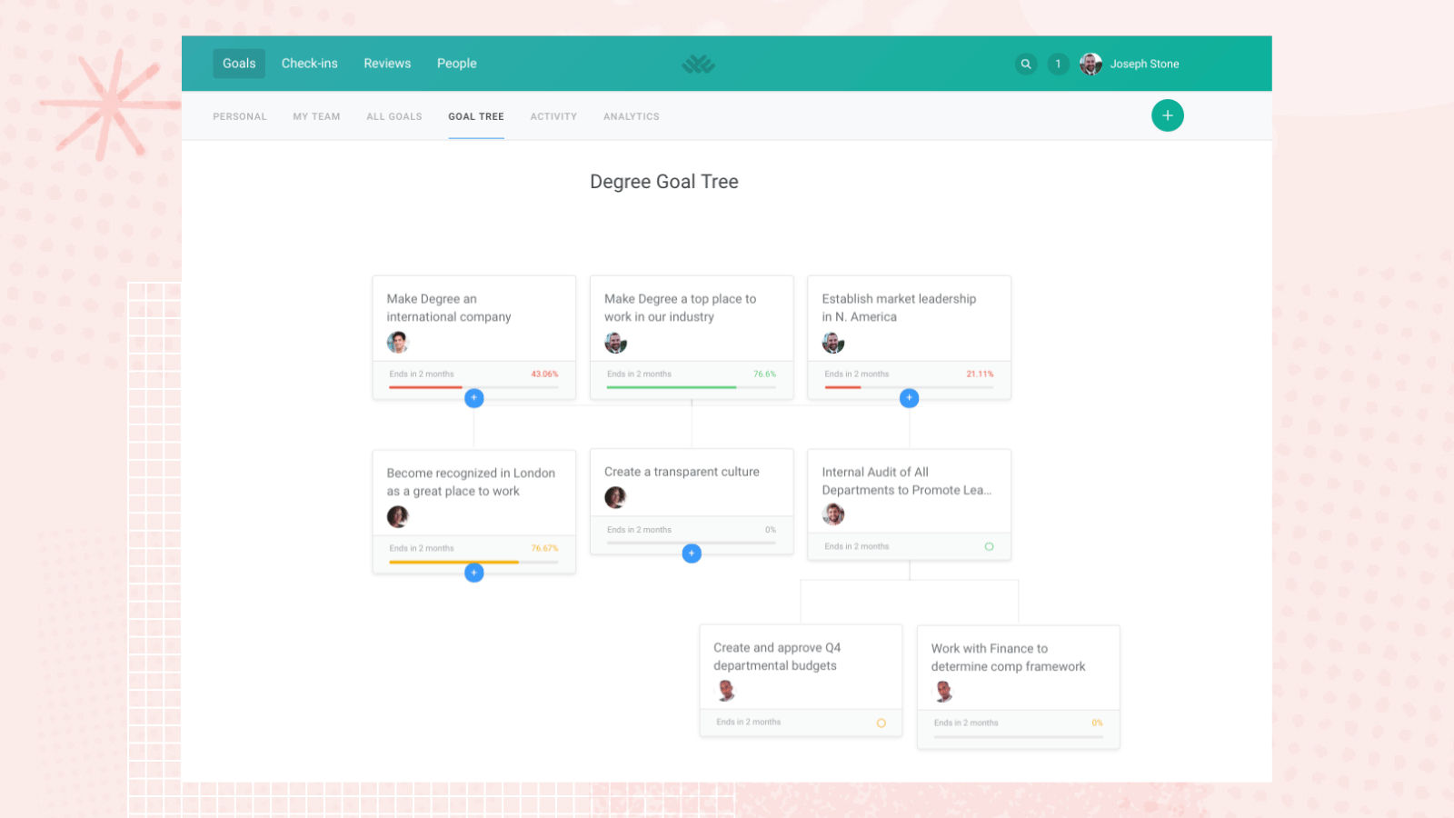The width and height of the screenshot is (1454, 818).
Task: Click the Degree logo in the header
Action: tap(697, 64)
